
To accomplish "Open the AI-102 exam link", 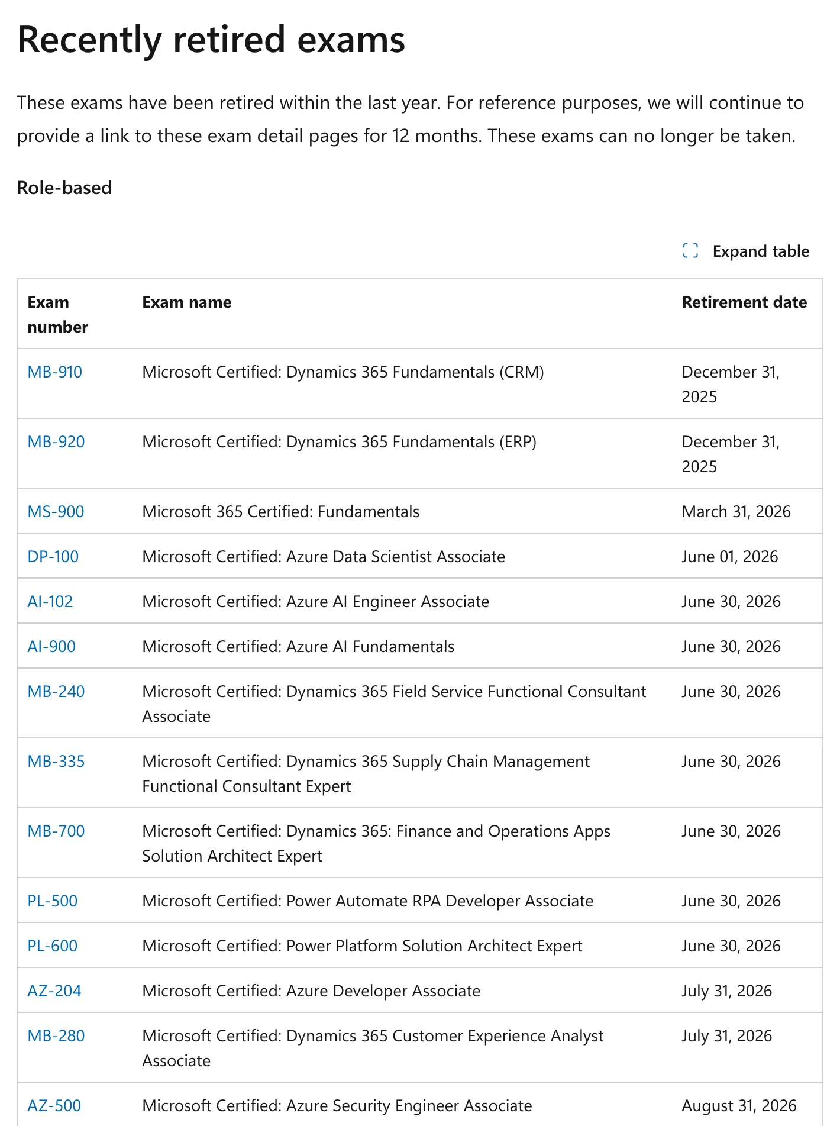I will point(50,602).
